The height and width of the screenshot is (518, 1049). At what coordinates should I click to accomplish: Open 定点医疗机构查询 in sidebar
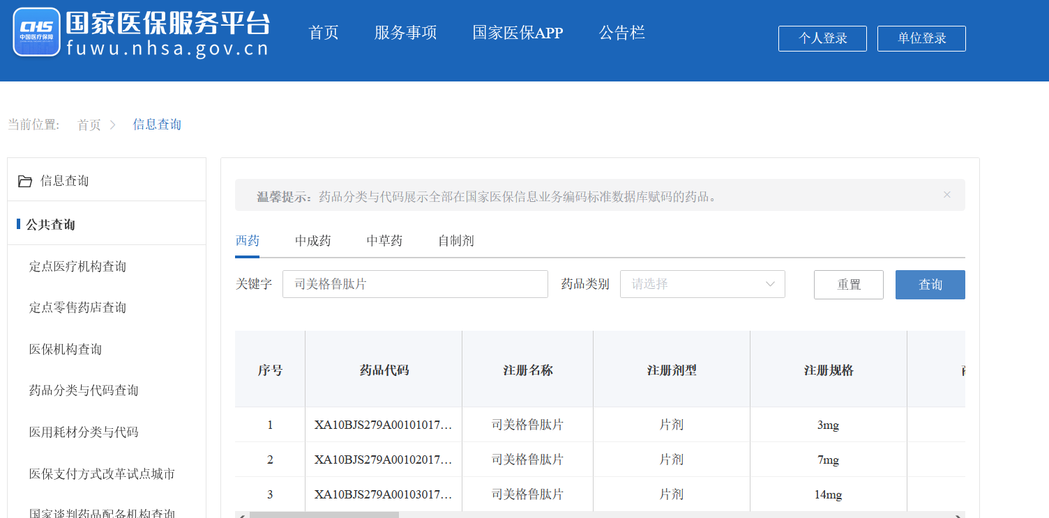click(77, 267)
